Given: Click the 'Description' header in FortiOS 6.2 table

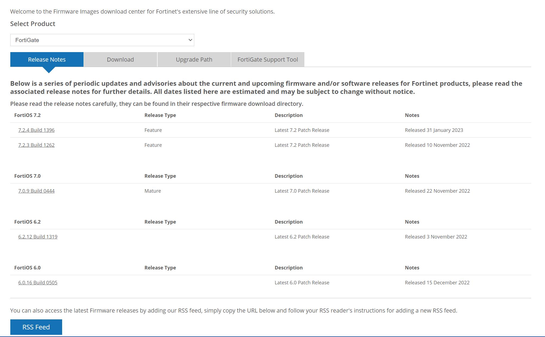Looking at the screenshot, I should pyautogui.click(x=289, y=222).
